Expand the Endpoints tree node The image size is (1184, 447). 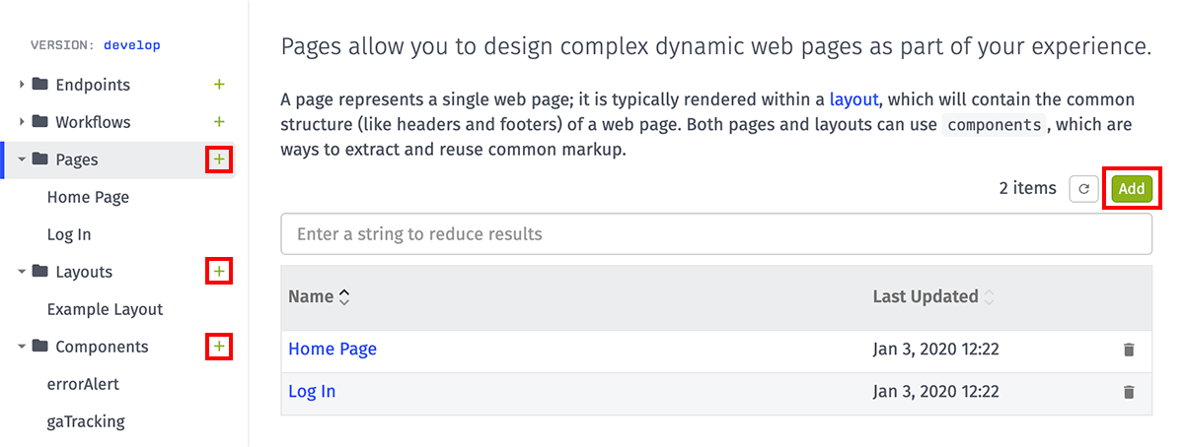pos(22,85)
